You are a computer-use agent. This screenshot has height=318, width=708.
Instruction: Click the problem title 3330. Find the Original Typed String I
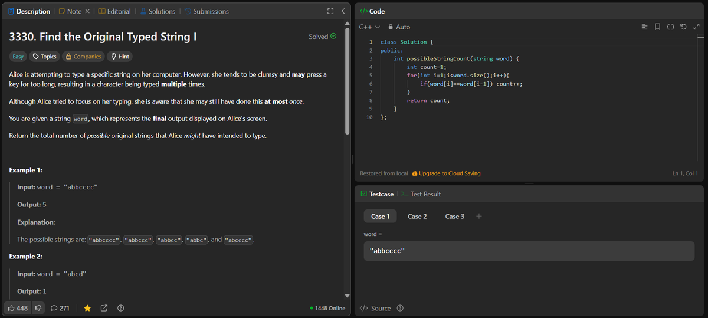(x=103, y=37)
